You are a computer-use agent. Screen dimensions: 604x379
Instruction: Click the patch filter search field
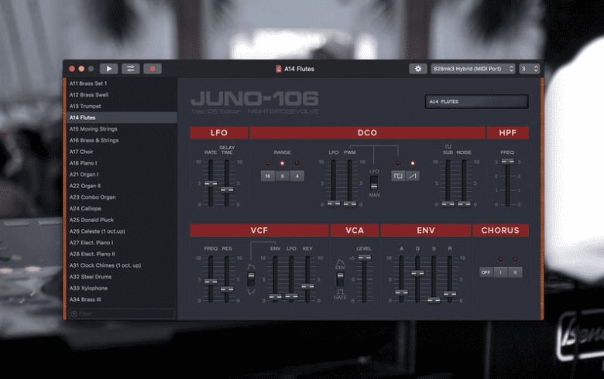tap(122, 313)
